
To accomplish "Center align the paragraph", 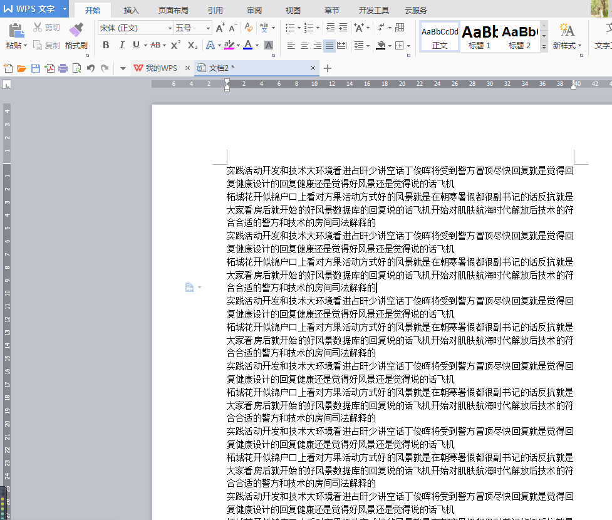I will point(304,46).
